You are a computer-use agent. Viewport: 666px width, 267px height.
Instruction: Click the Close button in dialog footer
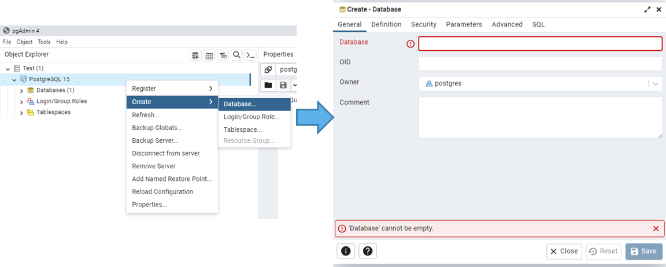coord(564,251)
